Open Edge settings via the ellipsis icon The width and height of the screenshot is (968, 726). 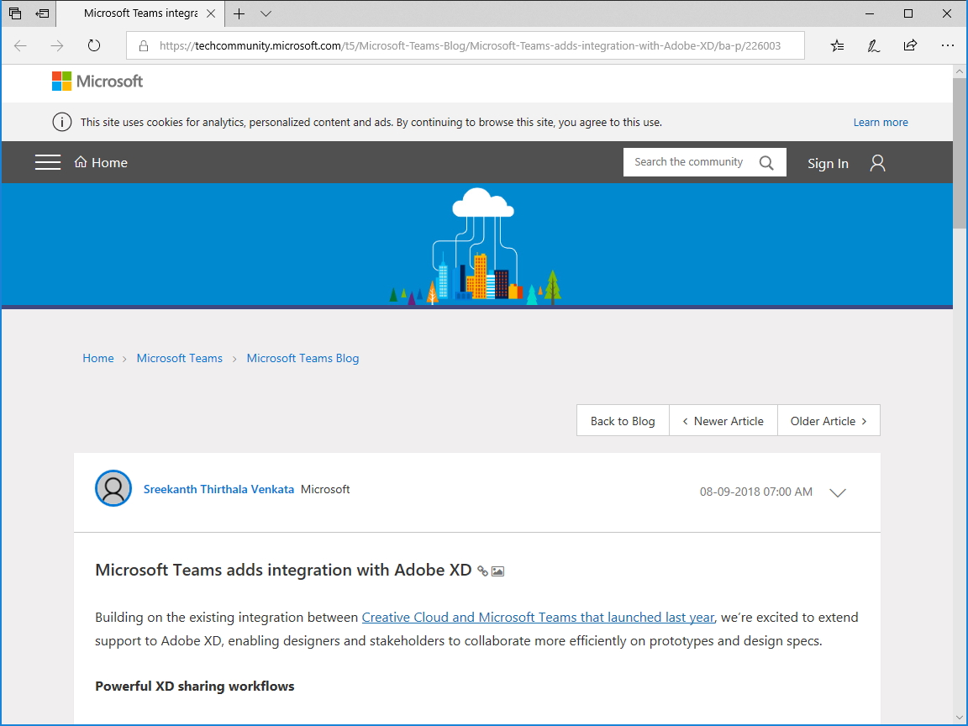[948, 45]
